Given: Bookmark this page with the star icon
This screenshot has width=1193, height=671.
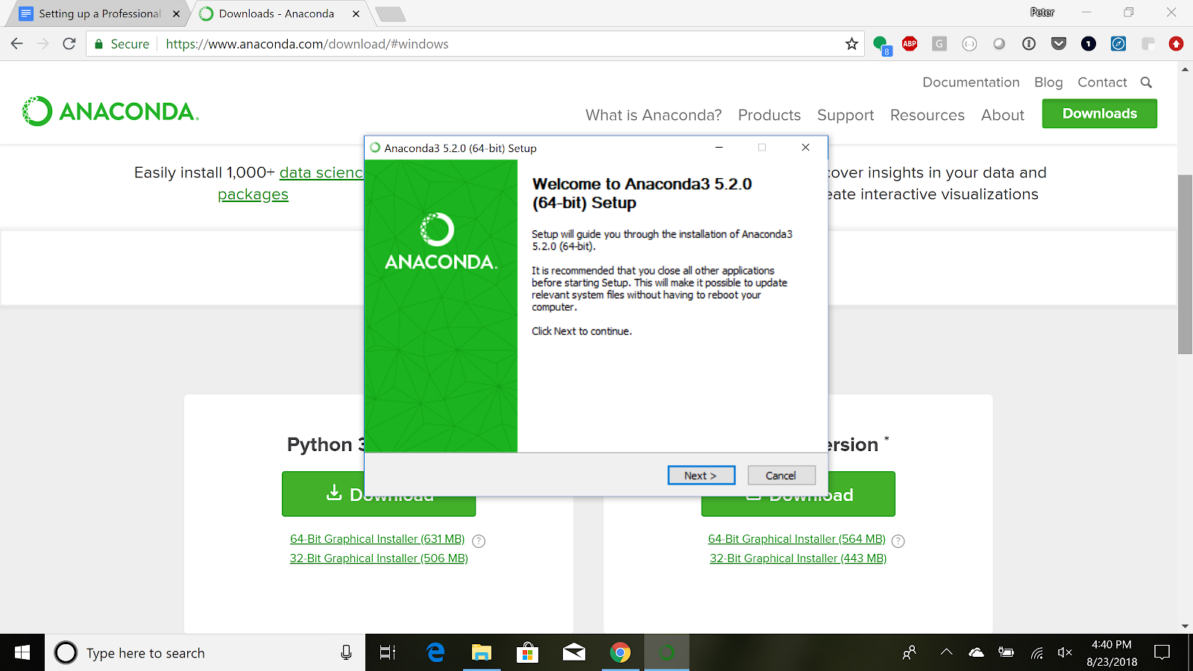Looking at the screenshot, I should tap(852, 44).
